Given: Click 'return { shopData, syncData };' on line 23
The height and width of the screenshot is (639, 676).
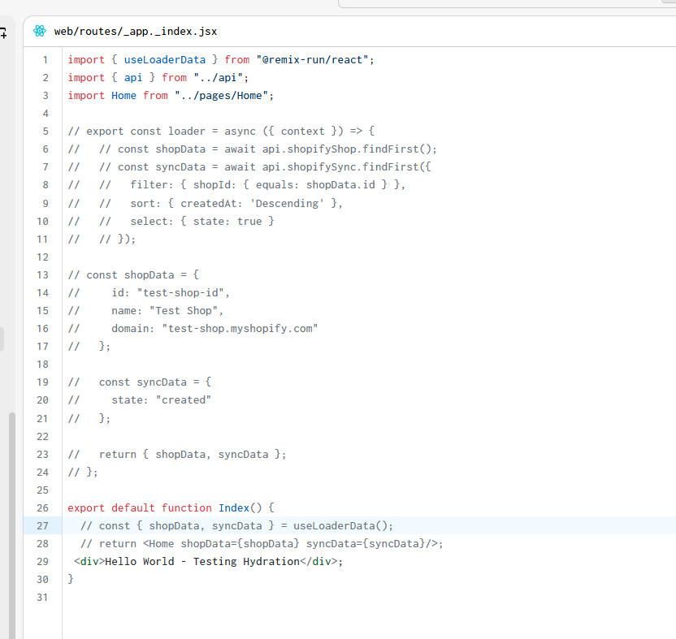Looking at the screenshot, I should [x=193, y=455].
